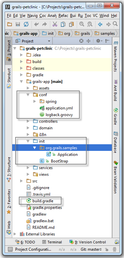This screenshot has width=124, height=258.
Task: Click the Back navigation arrow icon
Action: 100,25
